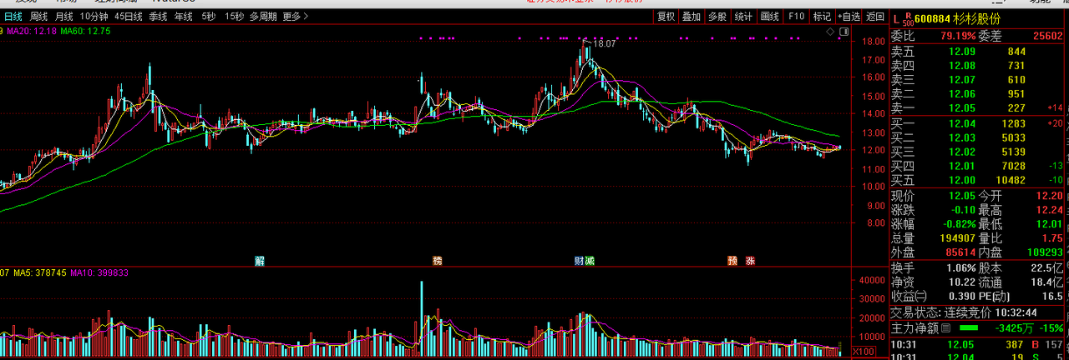Activate the 画线 drawing tool
The image size is (1069, 360).
coord(770,16)
